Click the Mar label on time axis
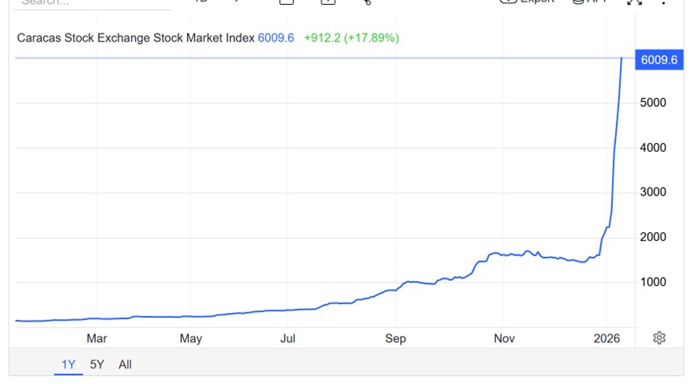 (97, 338)
